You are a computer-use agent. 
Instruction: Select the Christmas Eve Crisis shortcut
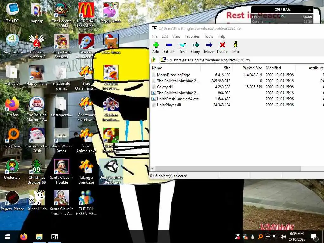coord(37,140)
